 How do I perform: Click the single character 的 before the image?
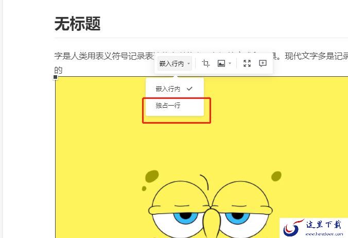[58, 70]
